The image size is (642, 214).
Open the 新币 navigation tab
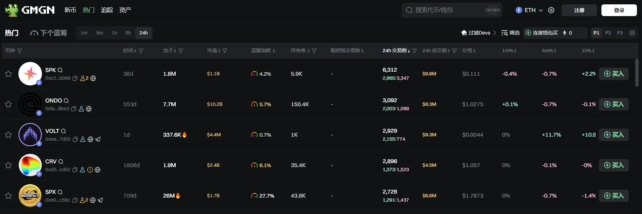70,10
